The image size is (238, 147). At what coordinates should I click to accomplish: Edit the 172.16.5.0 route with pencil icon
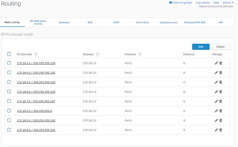point(216,82)
